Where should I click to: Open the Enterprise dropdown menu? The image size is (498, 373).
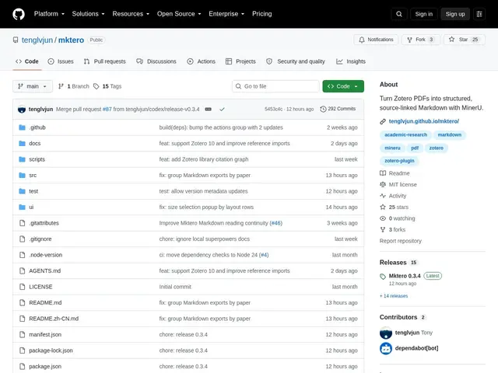[226, 14]
